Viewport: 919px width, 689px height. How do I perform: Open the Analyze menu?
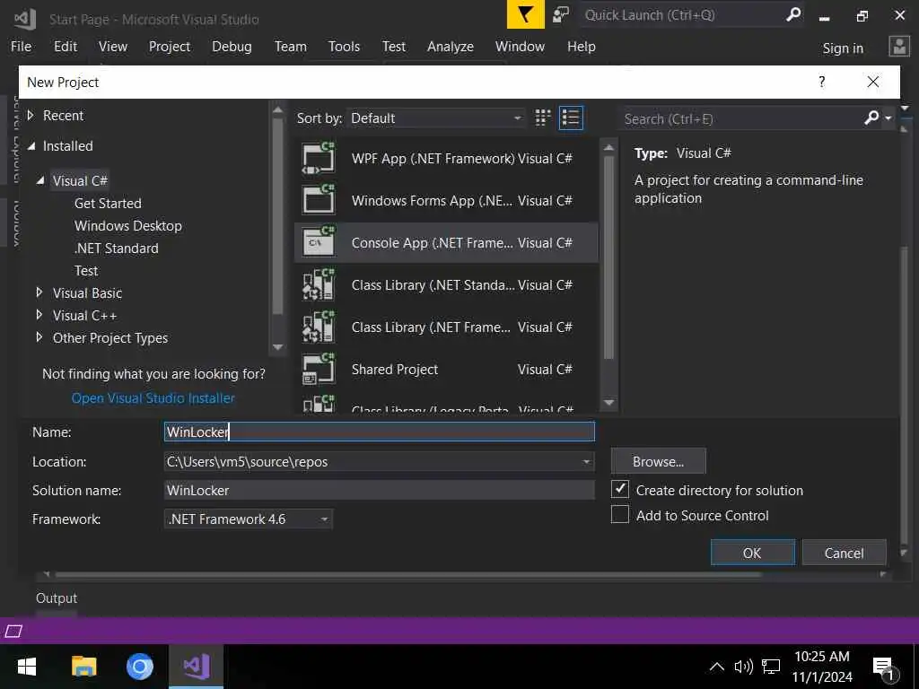451,47
